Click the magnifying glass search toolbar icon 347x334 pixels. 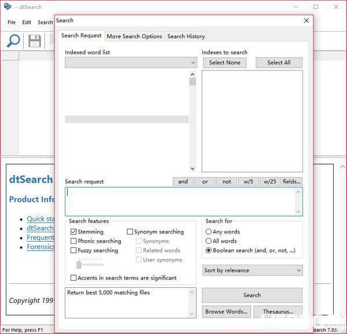tap(13, 40)
